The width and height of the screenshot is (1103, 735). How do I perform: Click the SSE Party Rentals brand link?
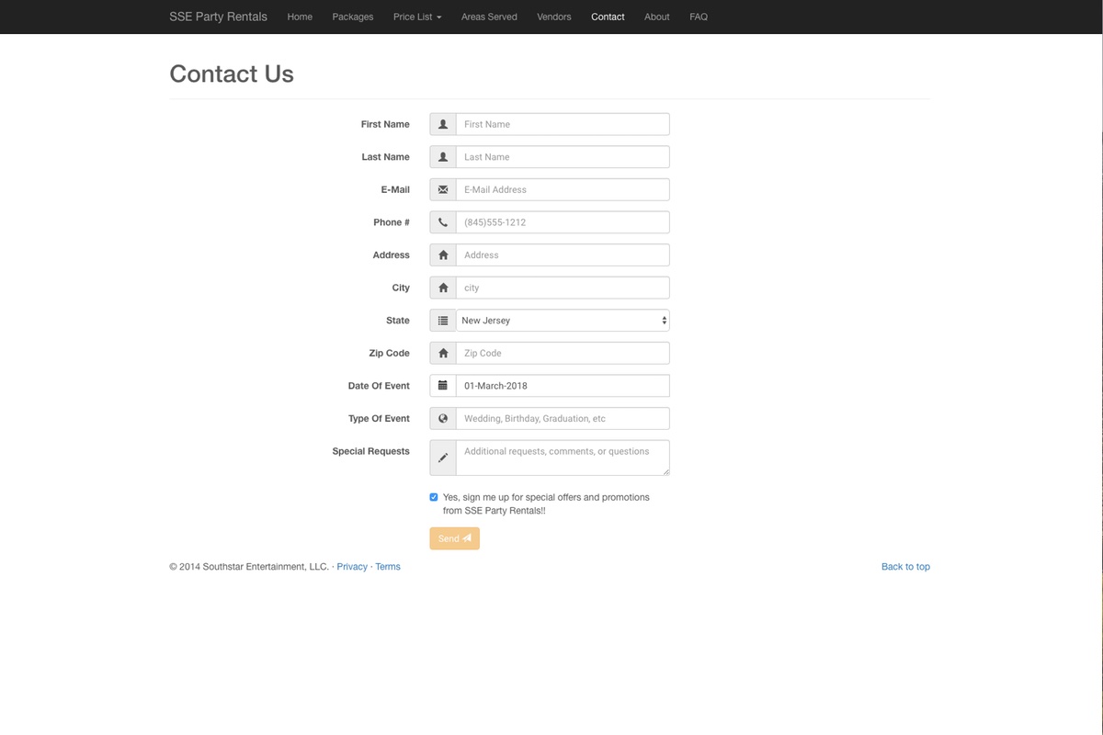218,17
